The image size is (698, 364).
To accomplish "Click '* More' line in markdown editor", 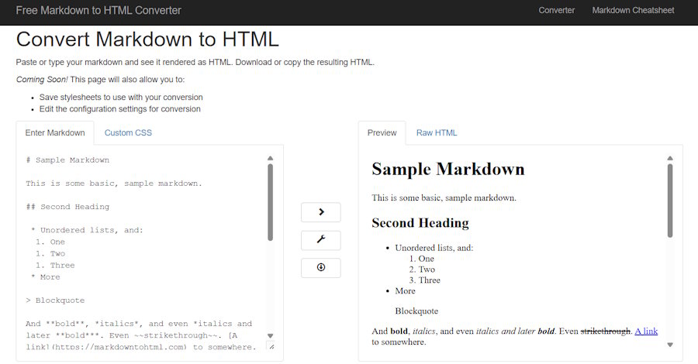I will (46, 277).
